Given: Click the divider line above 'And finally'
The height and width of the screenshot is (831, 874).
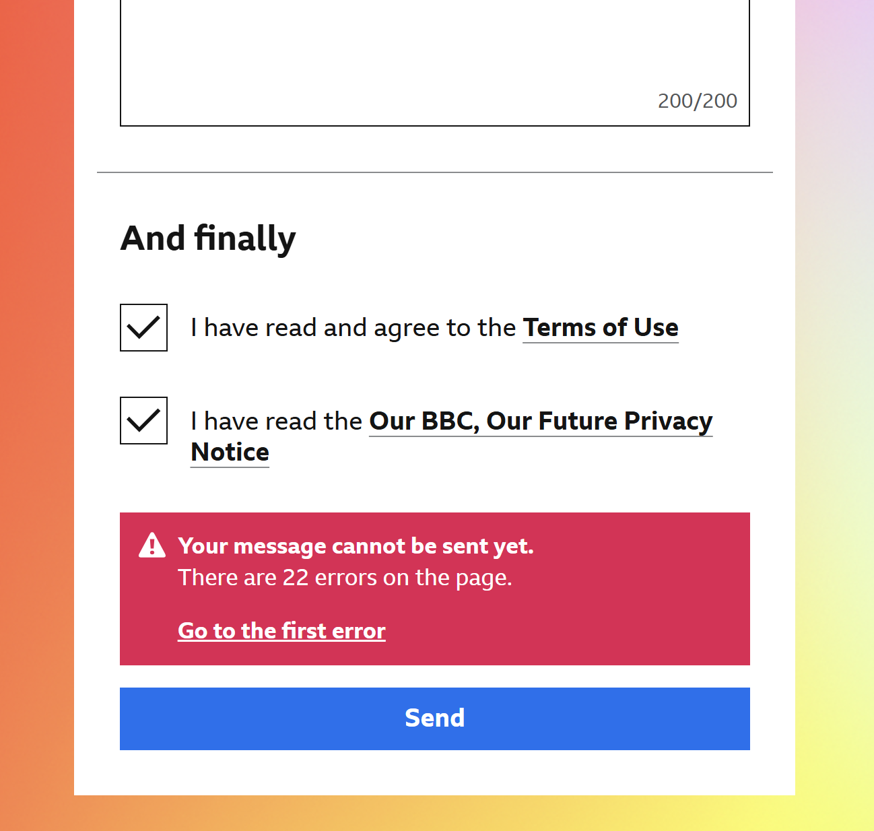Looking at the screenshot, I should [435, 172].
